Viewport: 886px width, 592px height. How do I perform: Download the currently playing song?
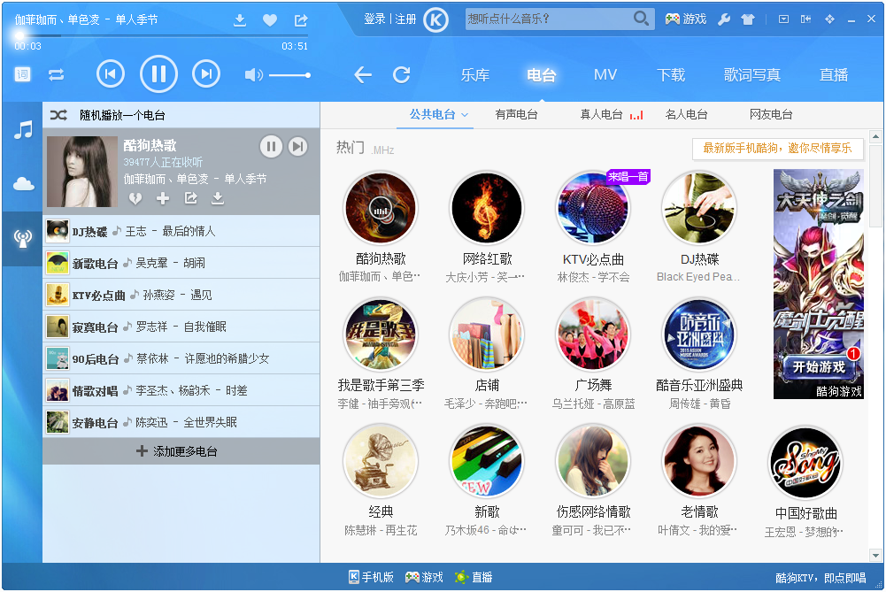[x=240, y=20]
